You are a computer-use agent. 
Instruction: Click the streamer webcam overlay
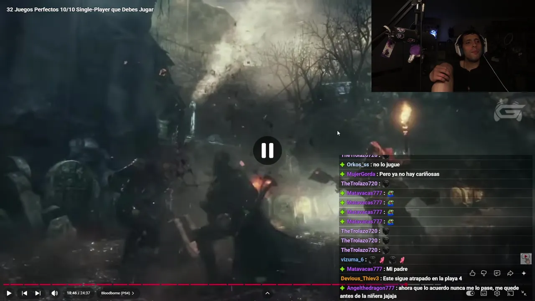[x=453, y=46]
